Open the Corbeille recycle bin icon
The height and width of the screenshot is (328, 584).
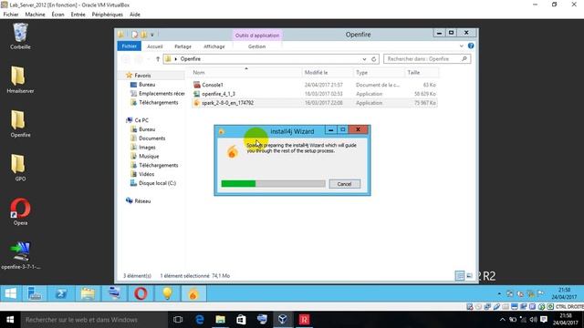[x=20, y=36]
